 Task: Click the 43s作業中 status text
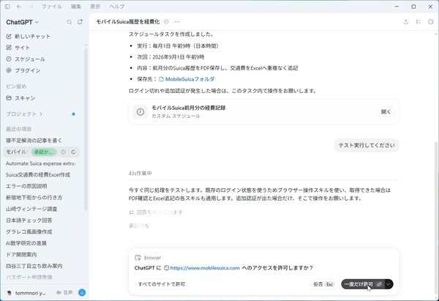click(x=140, y=174)
